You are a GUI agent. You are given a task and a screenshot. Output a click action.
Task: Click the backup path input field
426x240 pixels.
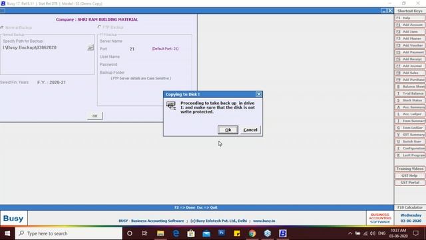45,47
